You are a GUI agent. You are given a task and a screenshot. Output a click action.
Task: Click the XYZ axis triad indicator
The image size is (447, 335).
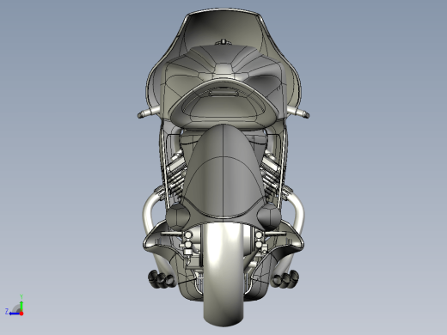tap(15, 306)
